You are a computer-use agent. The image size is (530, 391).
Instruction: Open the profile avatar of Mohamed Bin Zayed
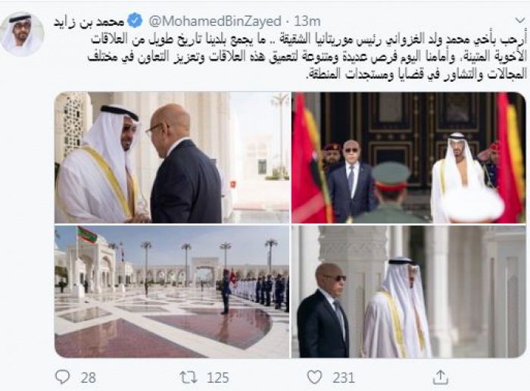[22, 34]
